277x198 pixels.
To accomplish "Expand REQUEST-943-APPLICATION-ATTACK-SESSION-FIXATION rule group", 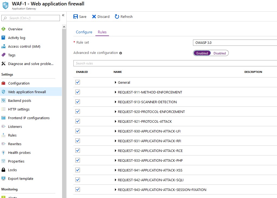I will pos(115,190).
